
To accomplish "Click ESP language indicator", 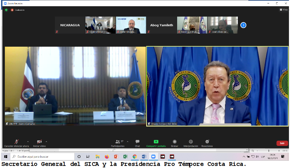I will 263,157.
